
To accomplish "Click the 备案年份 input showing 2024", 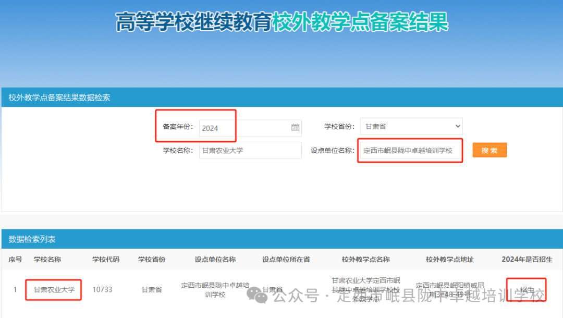I will click(250, 128).
